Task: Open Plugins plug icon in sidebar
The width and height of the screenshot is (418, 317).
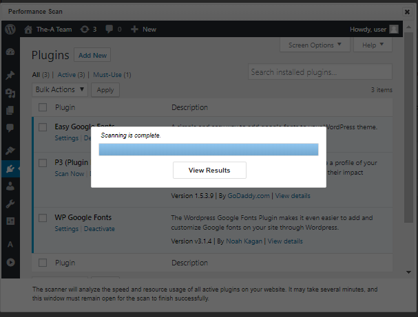Action: coord(10,168)
